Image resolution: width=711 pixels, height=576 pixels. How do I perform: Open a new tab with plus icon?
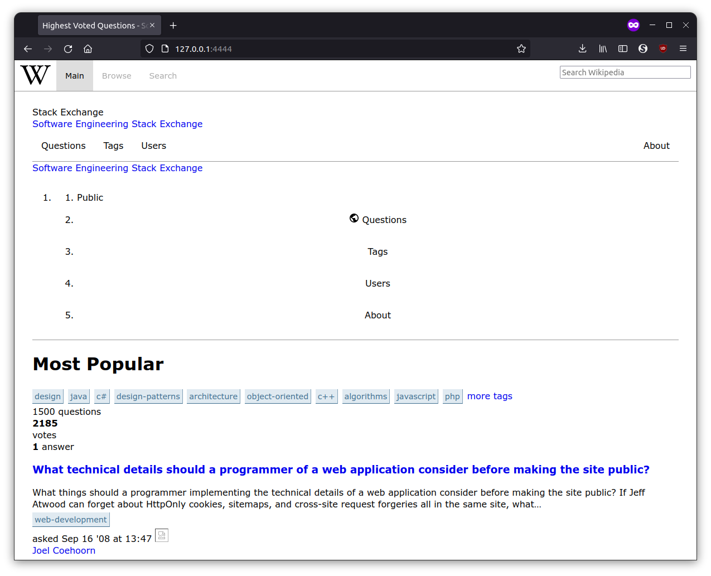pos(173,26)
